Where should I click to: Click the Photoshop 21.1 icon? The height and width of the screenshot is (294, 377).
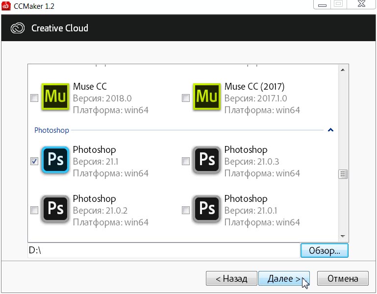click(x=56, y=160)
